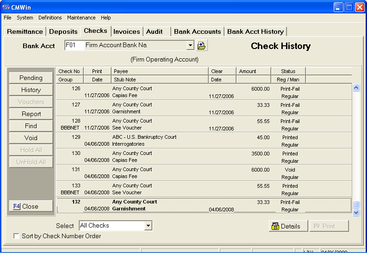The image size is (367, 253).
Task: Click the Report button
Action: (31, 114)
